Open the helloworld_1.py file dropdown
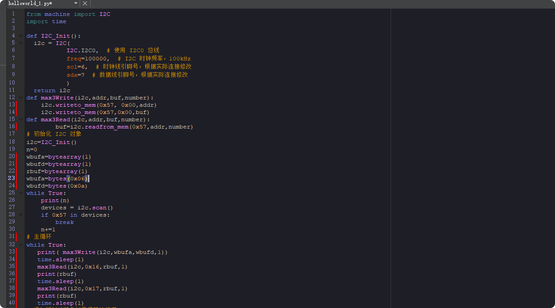This screenshot has width=555, height=308. 76,3
